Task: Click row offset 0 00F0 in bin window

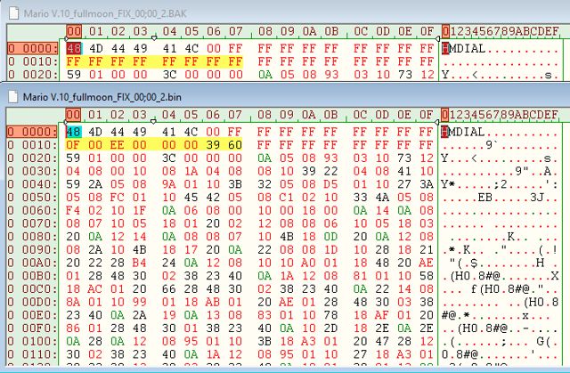Action: point(32,328)
